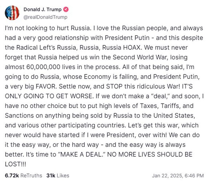Click the word FAVOR in the post
Viewport: 207px width, 185px height.
pos(46,86)
